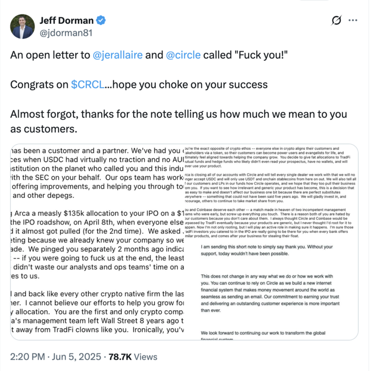
Task: Open the more options ellipsis menu
Action: click(353, 21)
